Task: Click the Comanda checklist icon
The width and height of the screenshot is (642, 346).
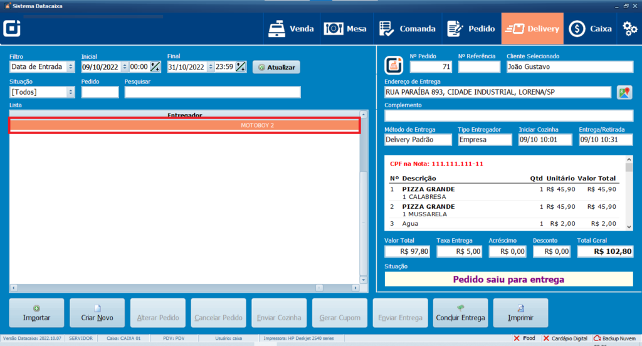Action: (386, 29)
